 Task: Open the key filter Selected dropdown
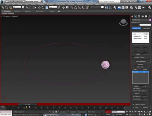[118, 112]
